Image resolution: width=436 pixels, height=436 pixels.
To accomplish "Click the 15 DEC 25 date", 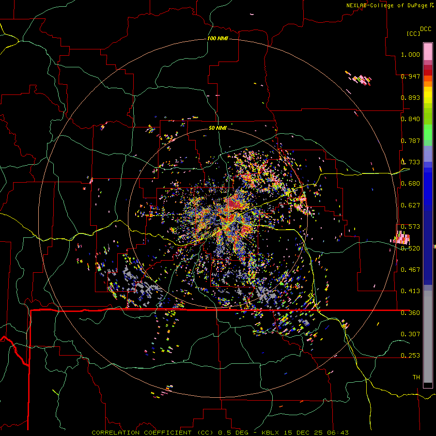I will coord(304,433).
